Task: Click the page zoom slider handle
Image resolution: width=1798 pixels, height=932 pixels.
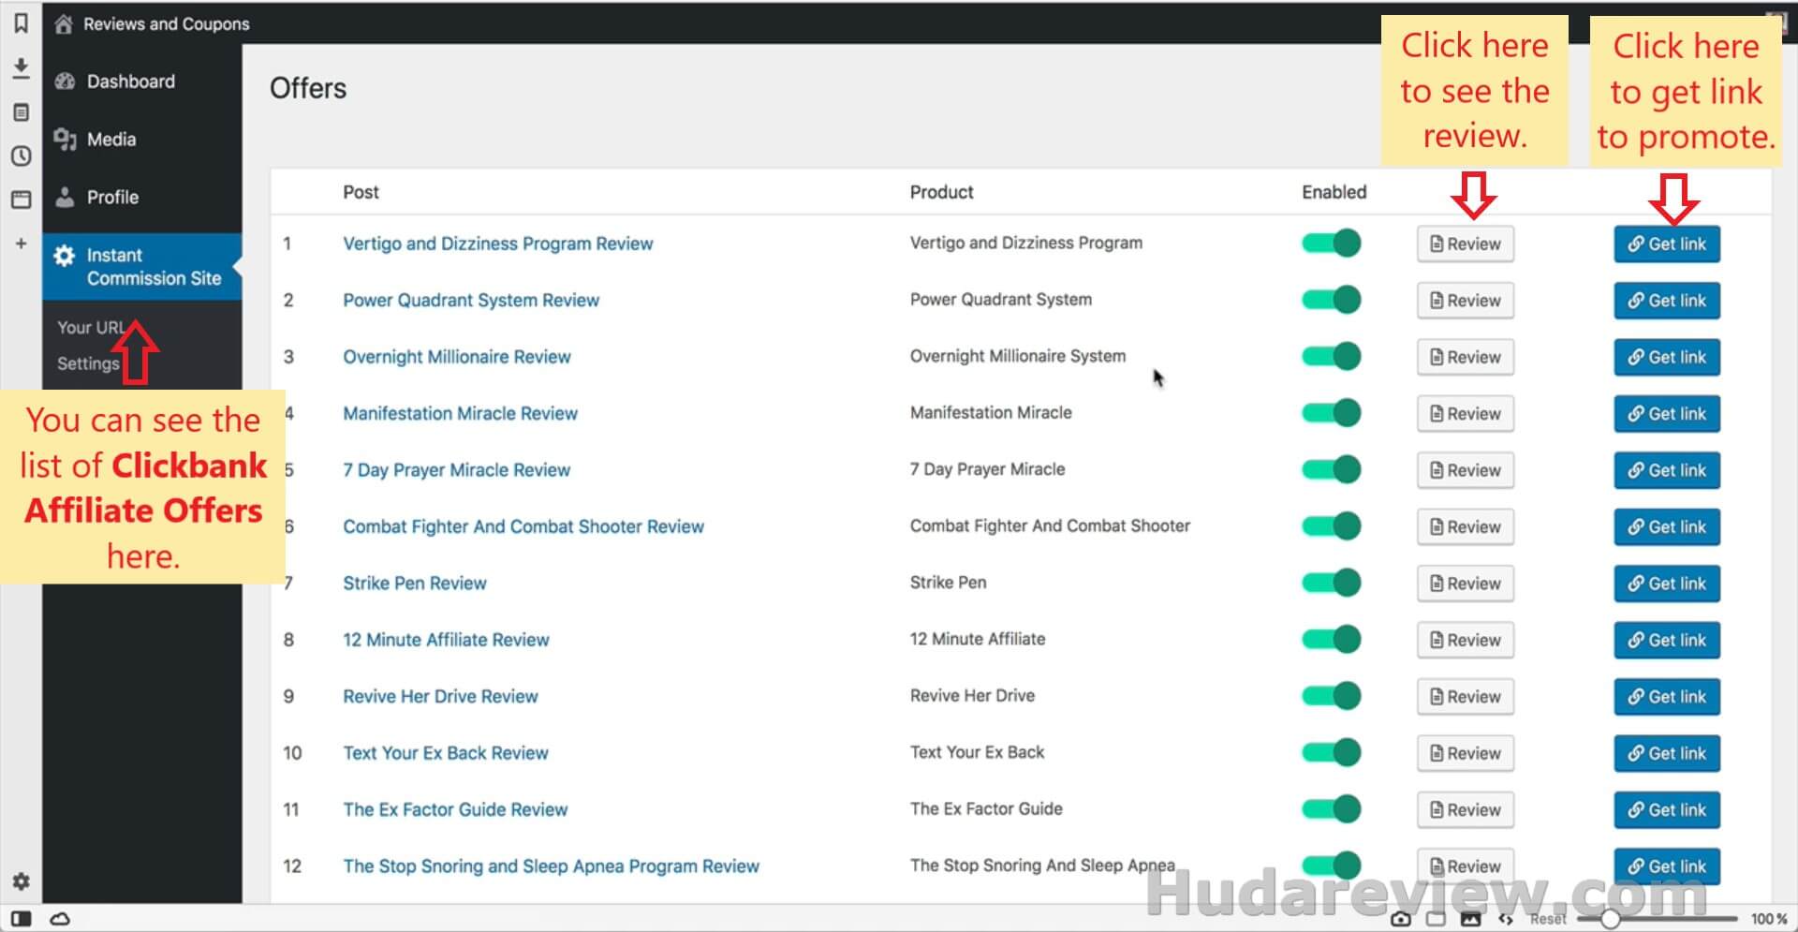Action: [1610, 919]
